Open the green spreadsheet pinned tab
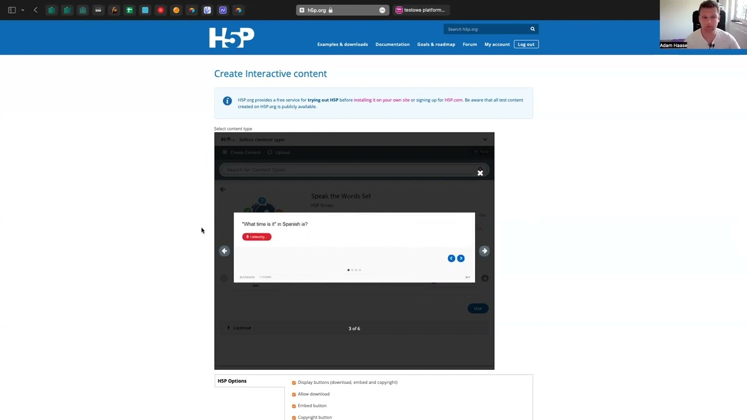This screenshot has width=747, height=420. (x=130, y=10)
